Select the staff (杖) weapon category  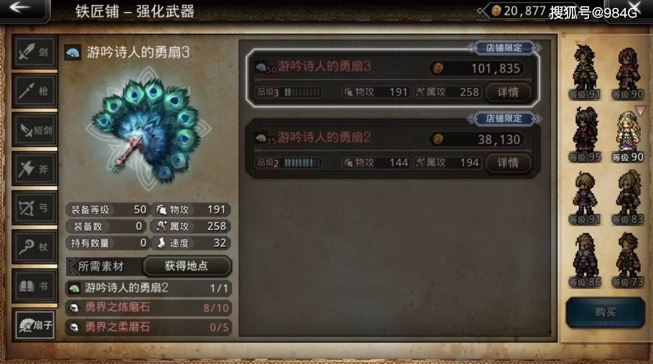(35, 247)
